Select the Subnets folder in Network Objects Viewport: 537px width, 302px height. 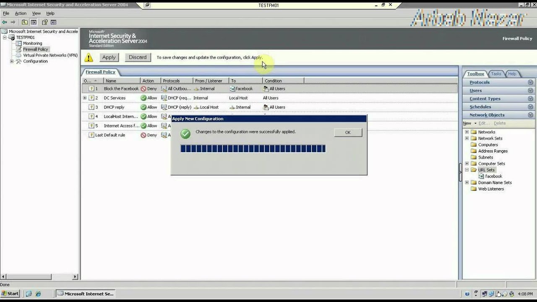(x=485, y=157)
